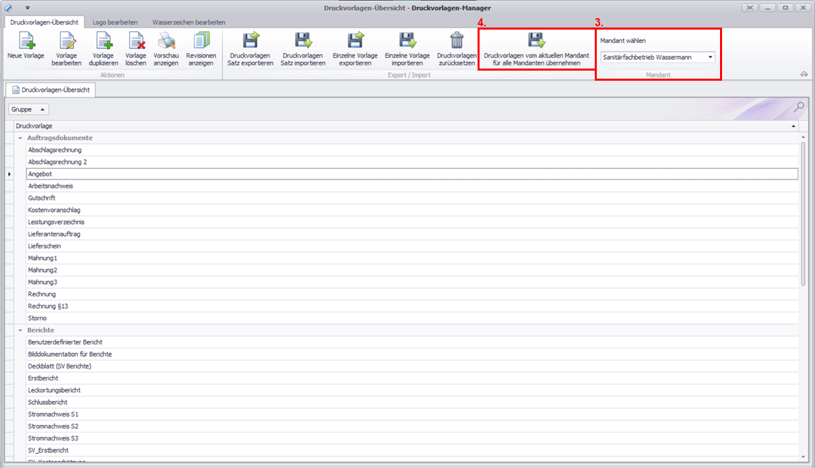Open Vorlage bearbeiten in the ribbon
Screen dimensions: 815x468
66,42
